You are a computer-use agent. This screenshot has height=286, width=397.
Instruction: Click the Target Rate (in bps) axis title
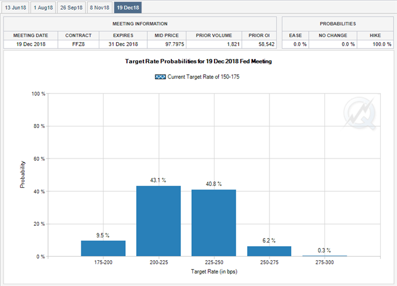pos(214,271)
